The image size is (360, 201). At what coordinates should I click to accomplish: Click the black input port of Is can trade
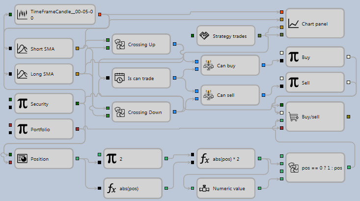click(108, 78)
